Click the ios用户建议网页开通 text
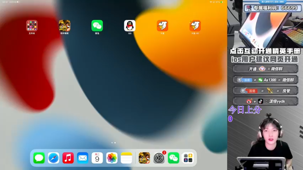The image size is (303, 170). 264,60
